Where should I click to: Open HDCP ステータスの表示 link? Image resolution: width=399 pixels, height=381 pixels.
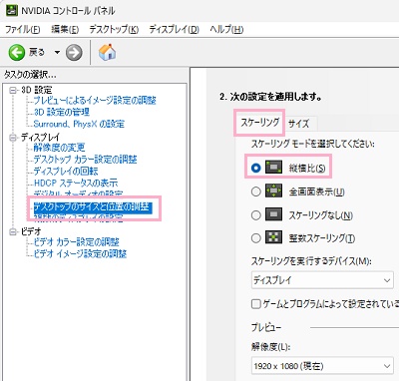pyautogui.click(x=76, y=183)
